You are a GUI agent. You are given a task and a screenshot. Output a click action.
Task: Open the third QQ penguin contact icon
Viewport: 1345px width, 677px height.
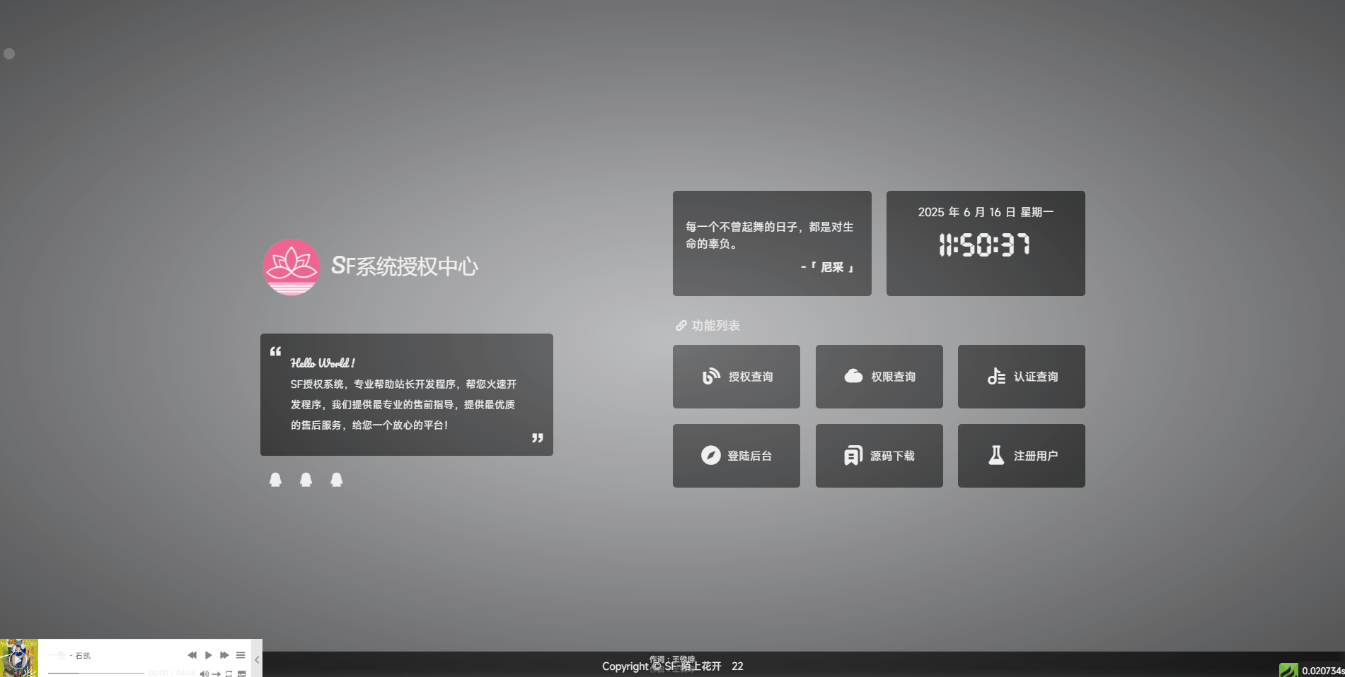337,480
